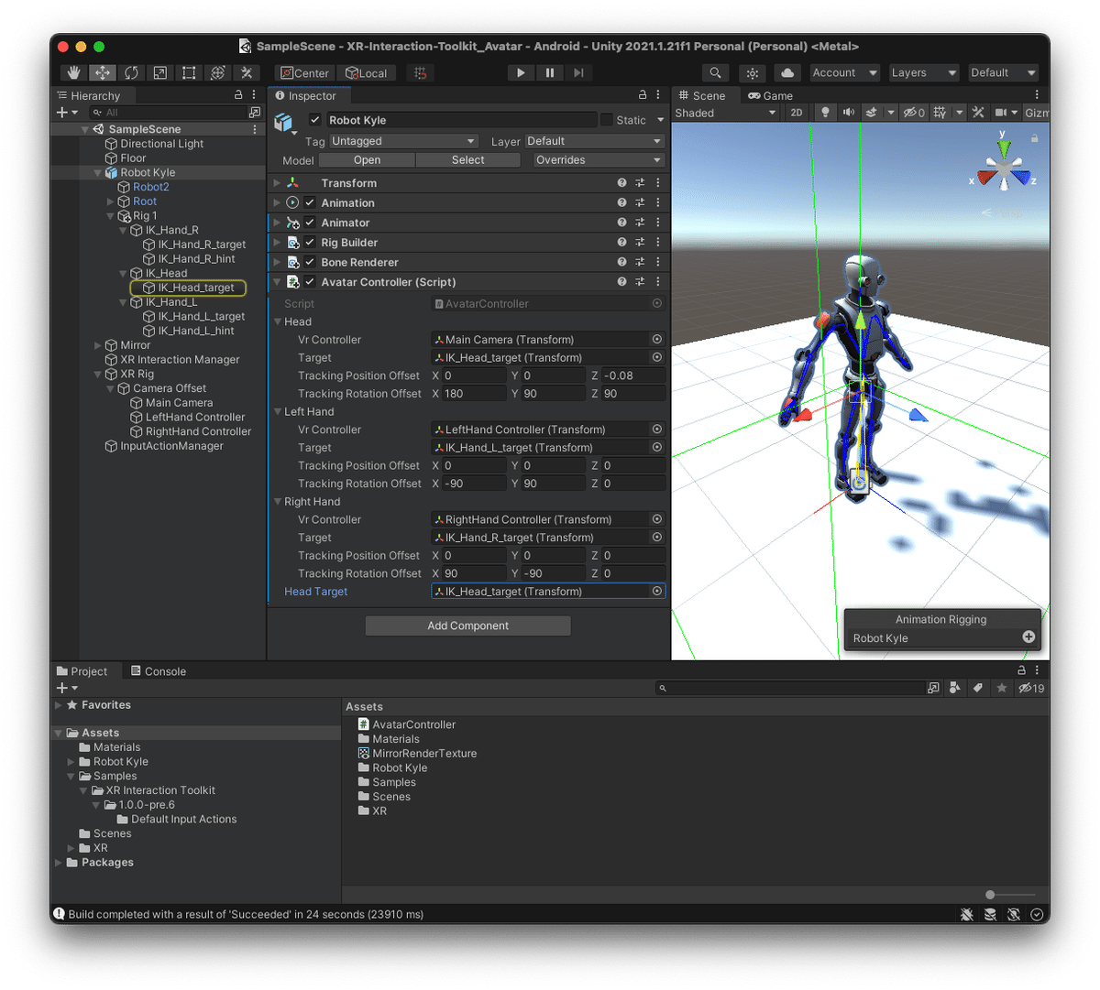This screenshot has height=990, width=1100.
Task: Toggle scene lighting bulb icon
Action: (825, 112)
